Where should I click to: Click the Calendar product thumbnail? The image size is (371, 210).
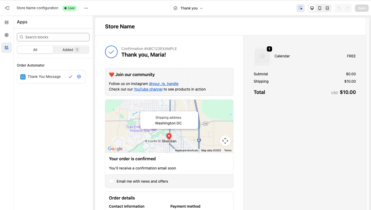click(x=262, y=56)
